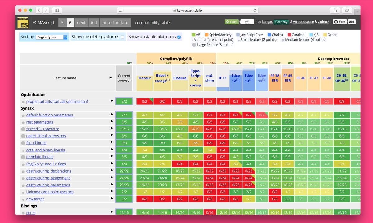
Task: Open a new tab with plus icon
Action: pos(357,12)
